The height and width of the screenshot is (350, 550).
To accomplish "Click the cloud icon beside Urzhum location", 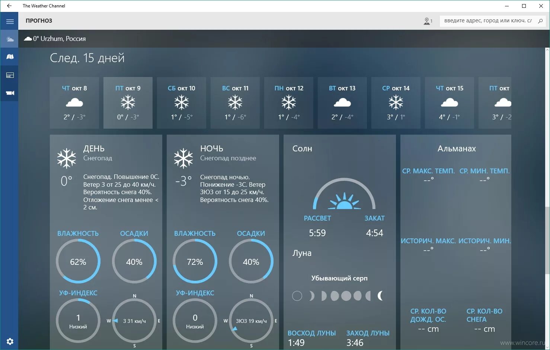I will coord(28,38).
